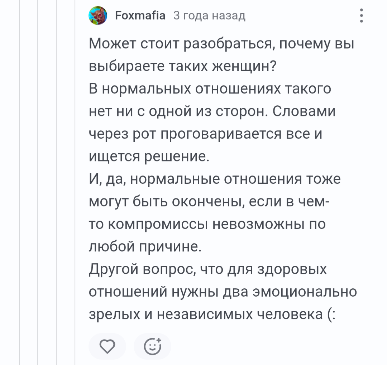Click the words "любой причине."
Viewport: 387px width, 365px height.
(x=145, y=246)
